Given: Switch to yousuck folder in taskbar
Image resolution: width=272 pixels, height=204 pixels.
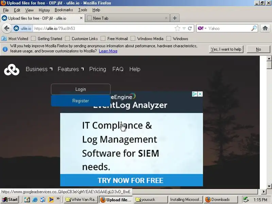Looking at the screenshot, I should coord(151,200).
